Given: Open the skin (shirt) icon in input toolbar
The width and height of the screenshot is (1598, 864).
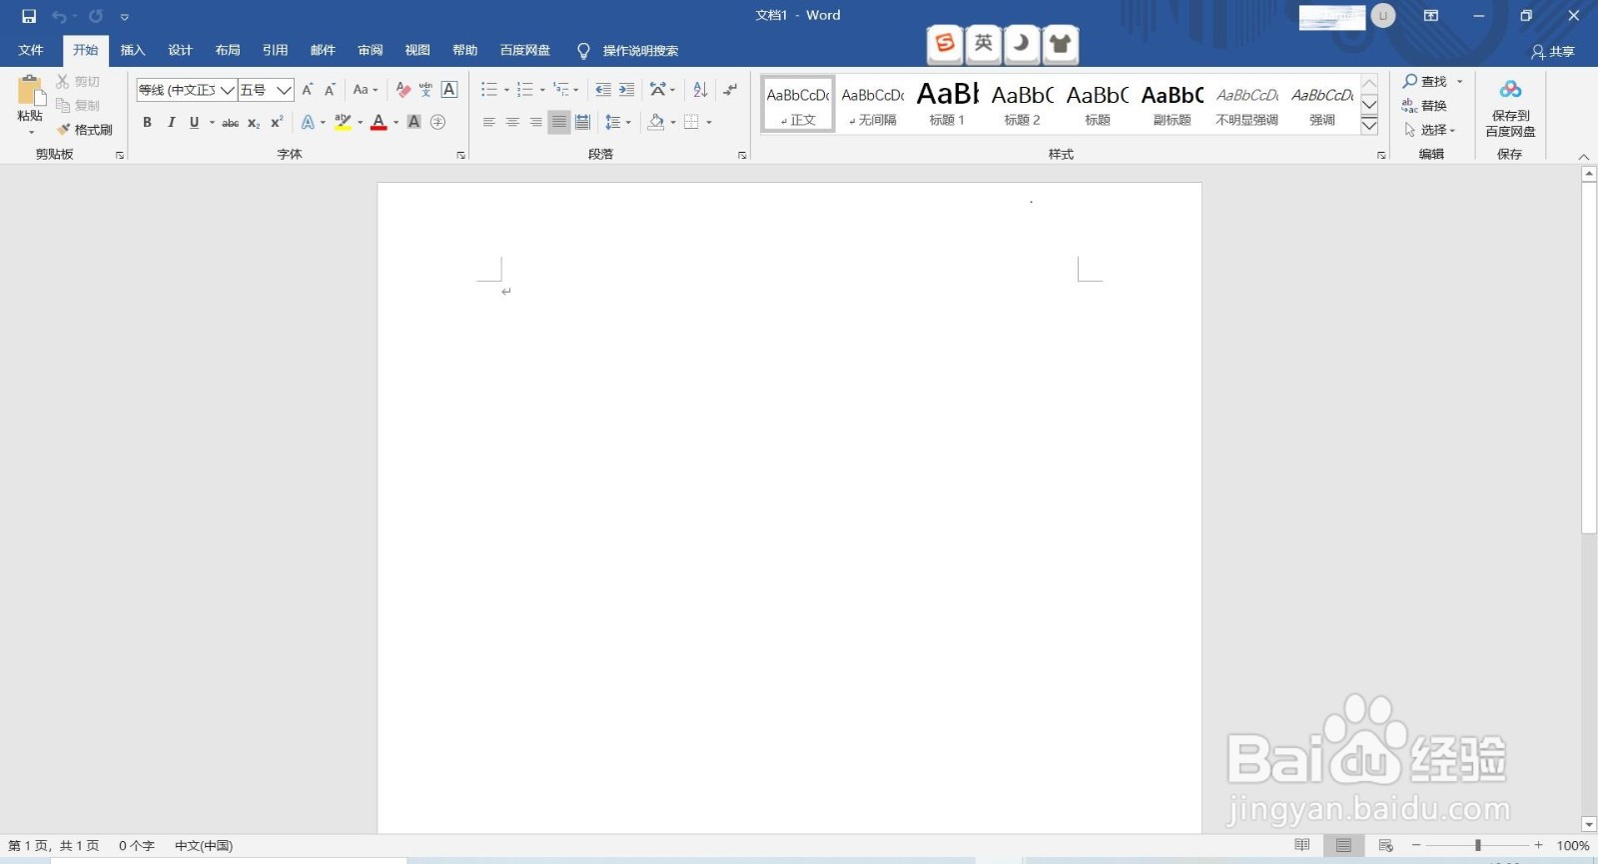Looking at the screenshot, I should 1061,43.
